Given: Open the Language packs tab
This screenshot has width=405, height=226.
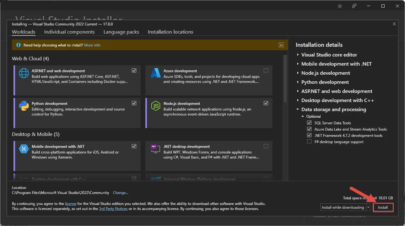Looking at the screenshot, I should (x=121, y=32).
